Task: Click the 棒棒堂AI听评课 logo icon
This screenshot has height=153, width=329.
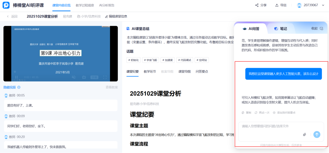Action: point(6,5)
